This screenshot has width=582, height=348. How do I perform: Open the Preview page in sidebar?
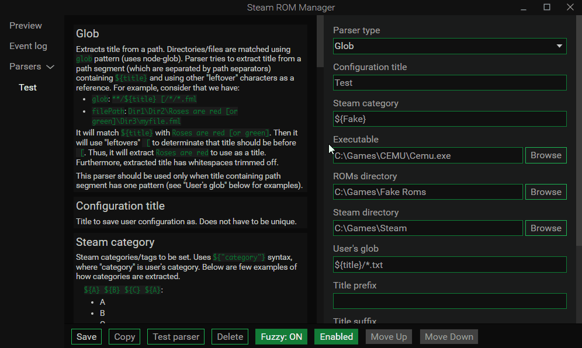point(26,26)
